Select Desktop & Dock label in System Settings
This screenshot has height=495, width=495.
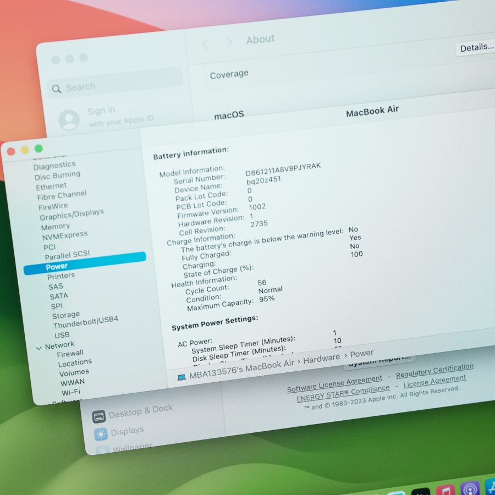140,411
